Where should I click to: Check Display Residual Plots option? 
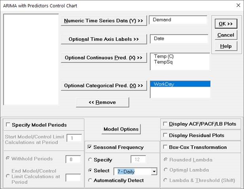[x=165, y=135]
